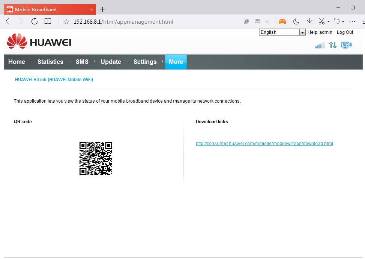The image size is (365, 259).
Task: Click the Log Out link
Action: pyautogui.click(x=345, y=32)
